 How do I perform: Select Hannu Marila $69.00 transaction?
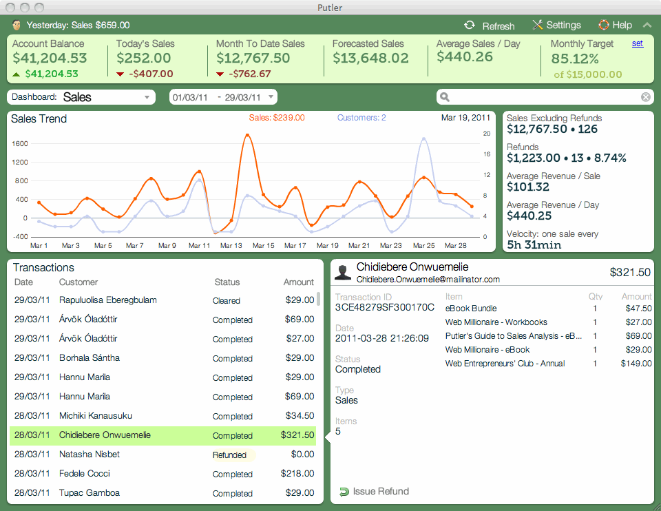point(163,397)
